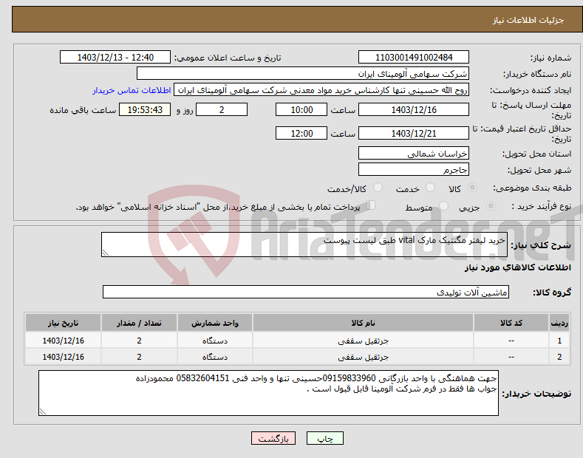Click the تاریخ نیاز column header
Image resolution: width=583 pixels, height=458 pixels.
click(64, 323)
